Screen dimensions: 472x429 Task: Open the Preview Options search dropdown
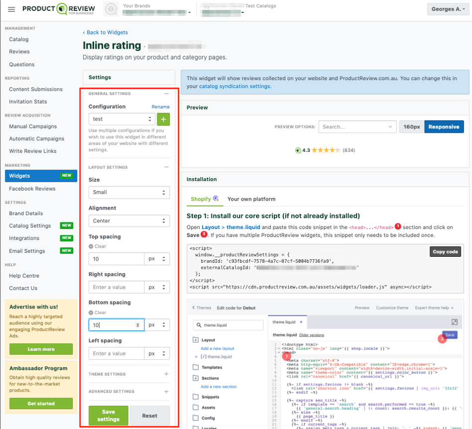point(357,127)
